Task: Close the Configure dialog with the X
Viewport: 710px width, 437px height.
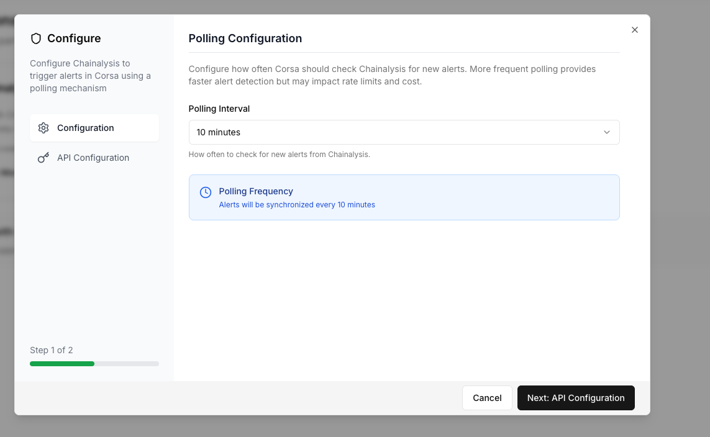Action: click(634, 30)
